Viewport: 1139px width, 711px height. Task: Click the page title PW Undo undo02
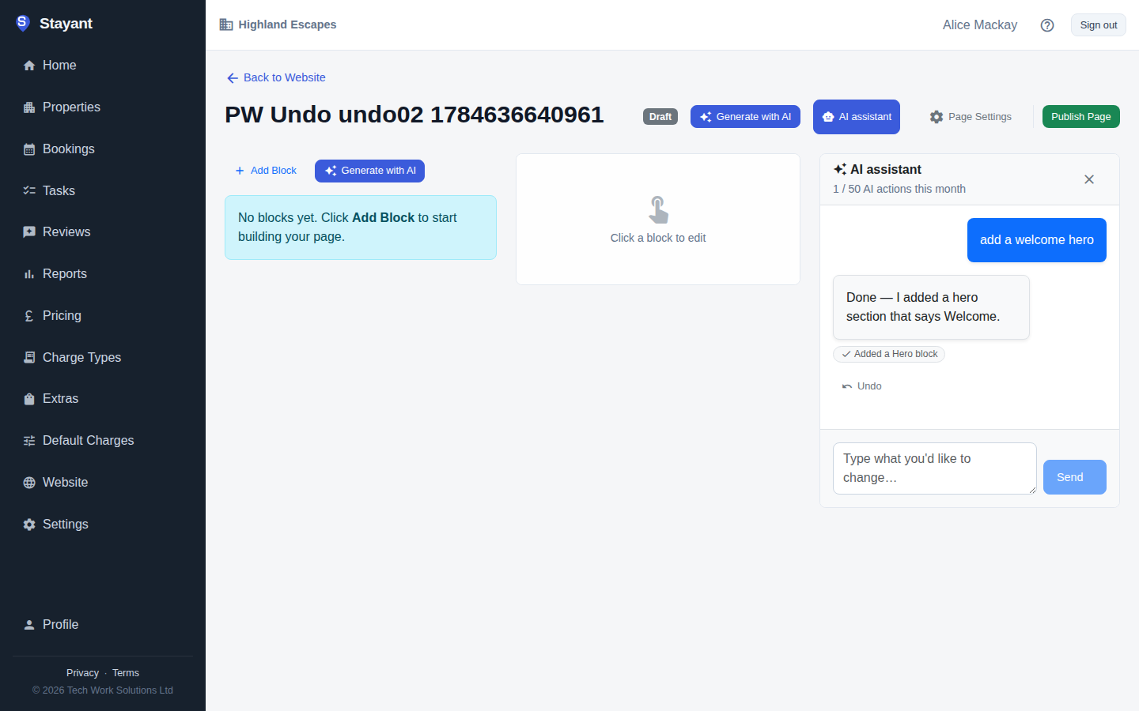[x=414, y=115]
